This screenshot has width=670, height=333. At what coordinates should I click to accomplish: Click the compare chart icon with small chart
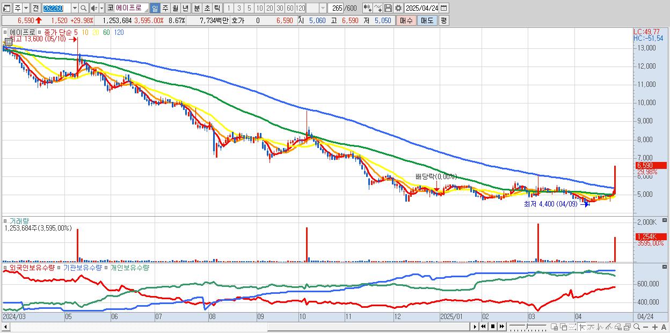[x=627, y=327]
